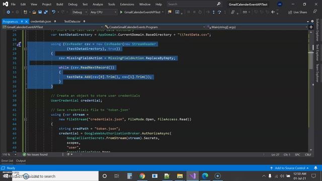Screen dimensions: 322x181
Task: Open the notifications bell in status bar
Action: tap(315, 168)
